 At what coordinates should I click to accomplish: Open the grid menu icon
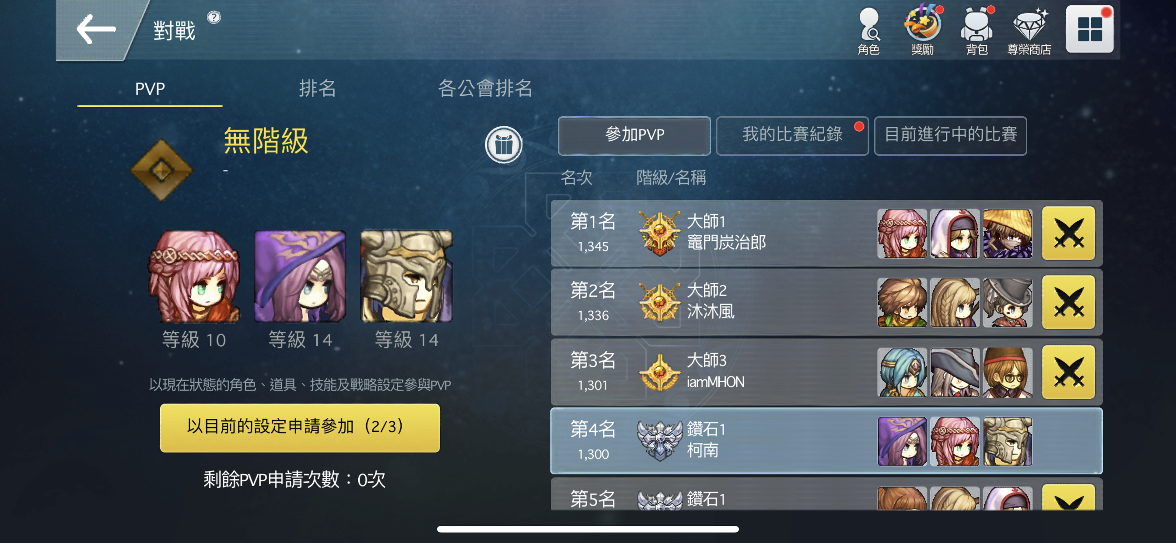1089,29
